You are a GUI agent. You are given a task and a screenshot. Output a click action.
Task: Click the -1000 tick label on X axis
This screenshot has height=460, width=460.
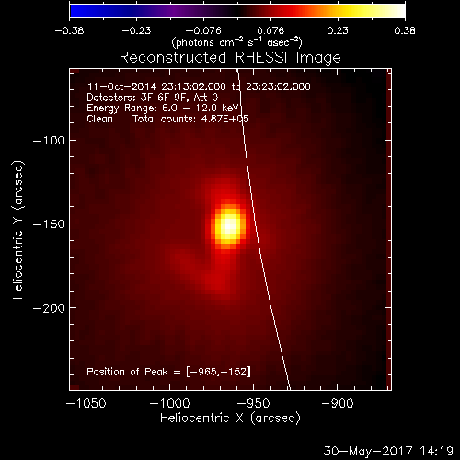169,403
